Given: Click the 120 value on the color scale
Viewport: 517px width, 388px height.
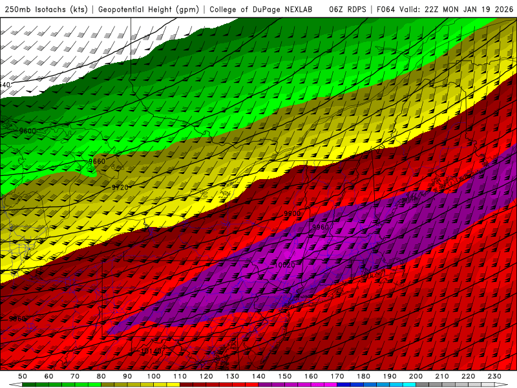Looking at the screenshot, I should (206, 376).
